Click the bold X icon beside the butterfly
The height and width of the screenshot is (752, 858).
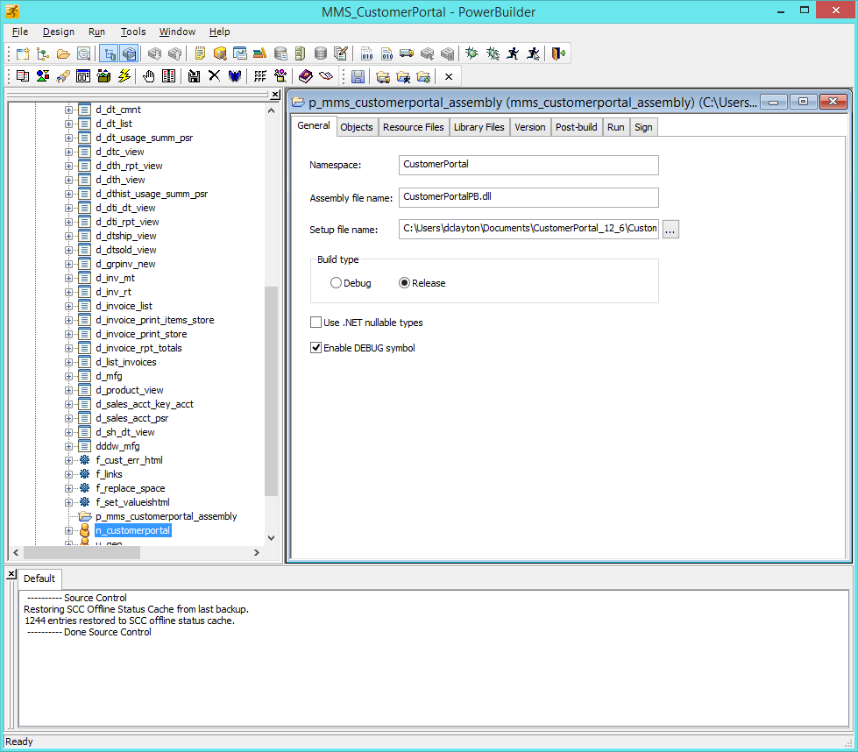click(x=214, y=76)
